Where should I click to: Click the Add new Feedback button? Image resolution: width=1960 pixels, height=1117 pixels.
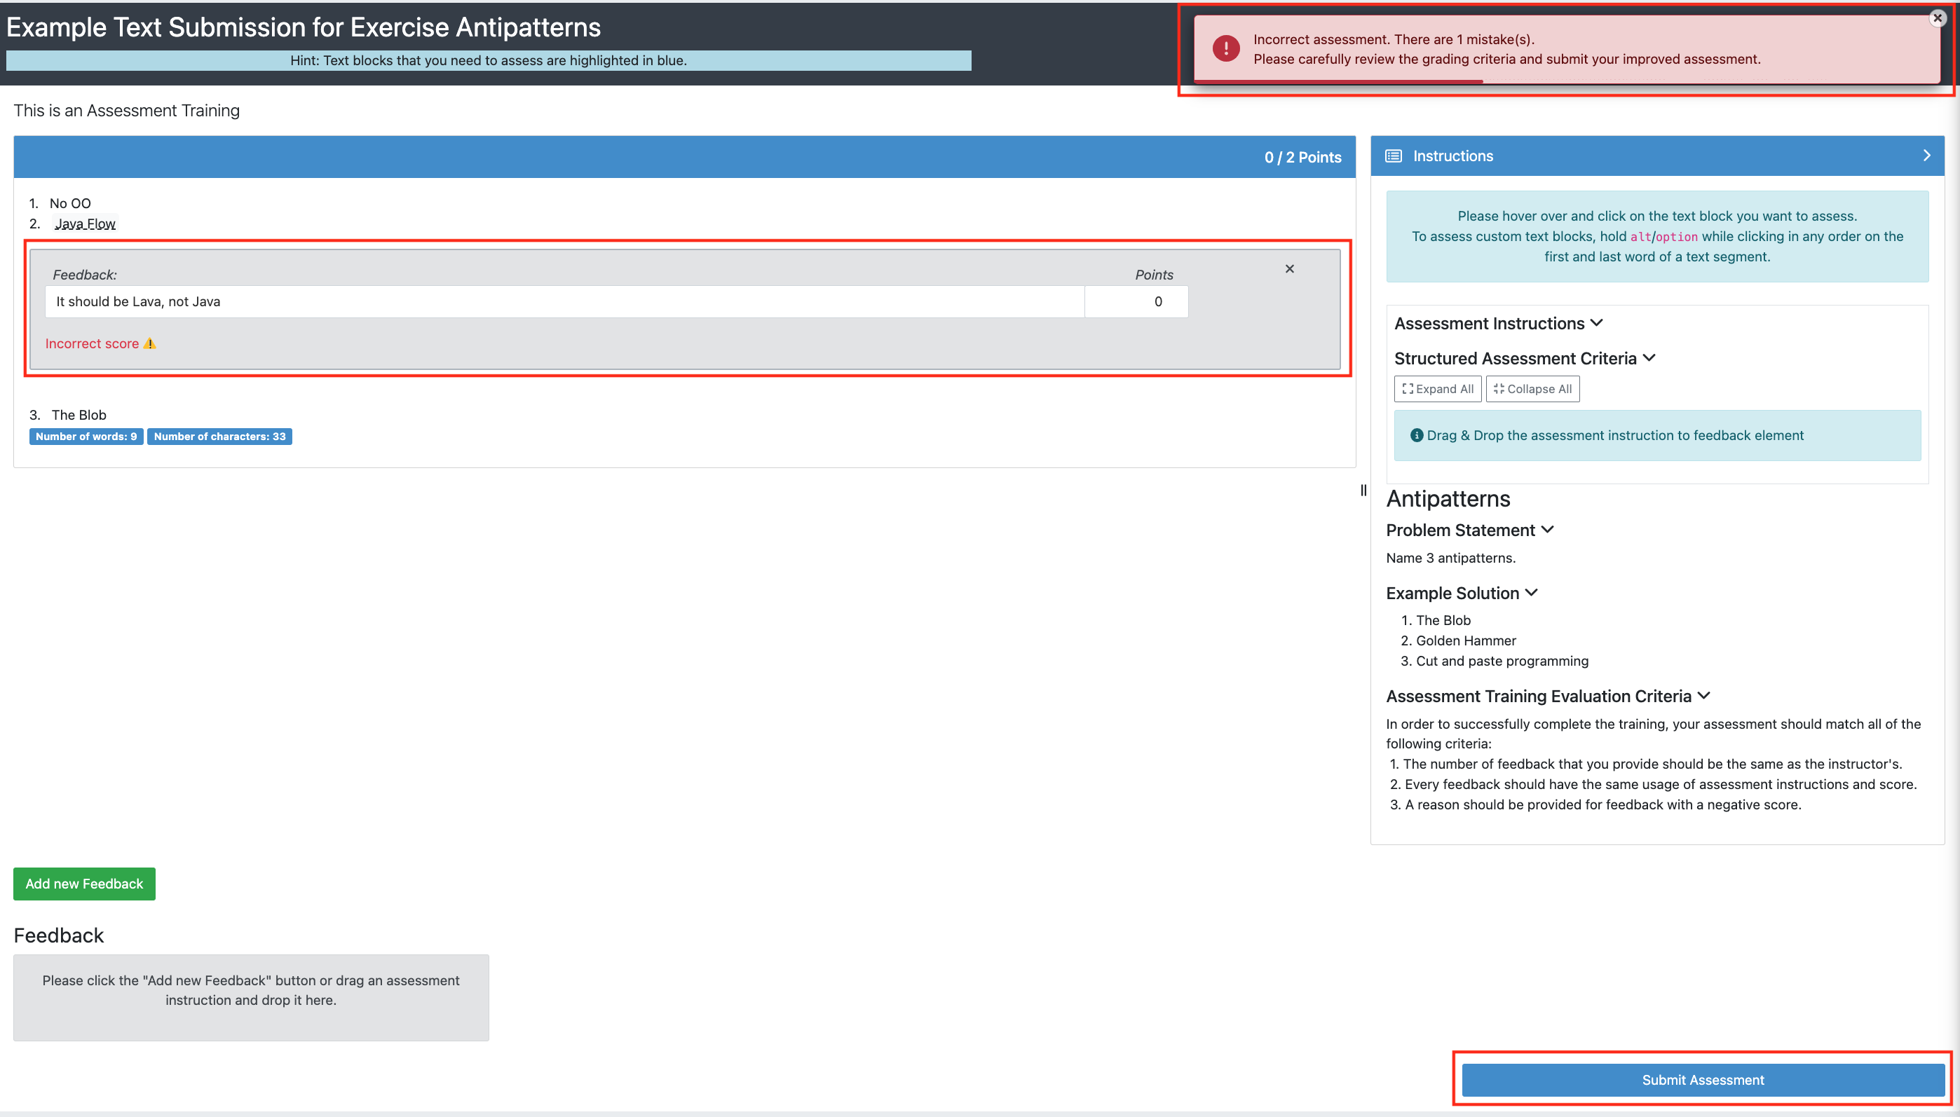83,883
